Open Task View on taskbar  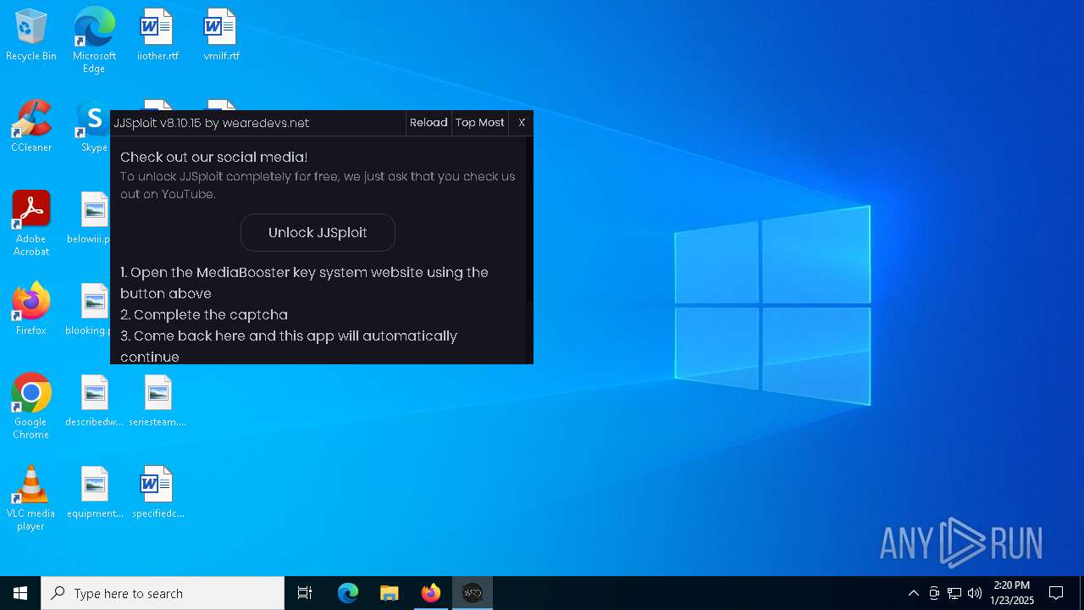(x=305, y=593)
